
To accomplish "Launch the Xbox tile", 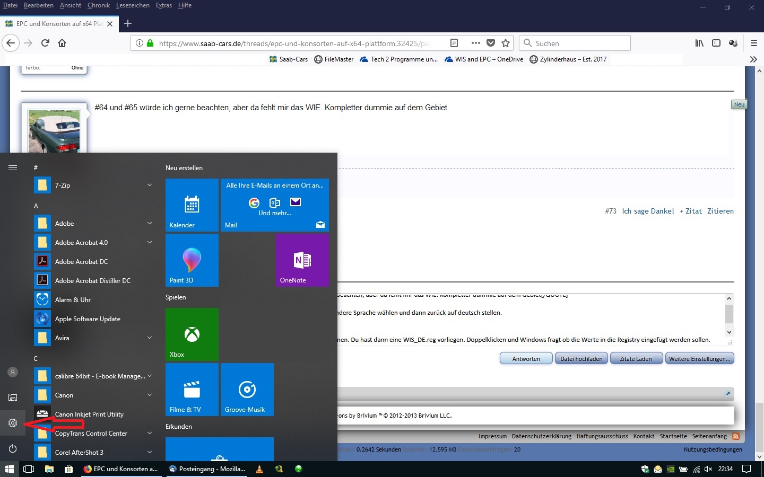I will [192, 334].
